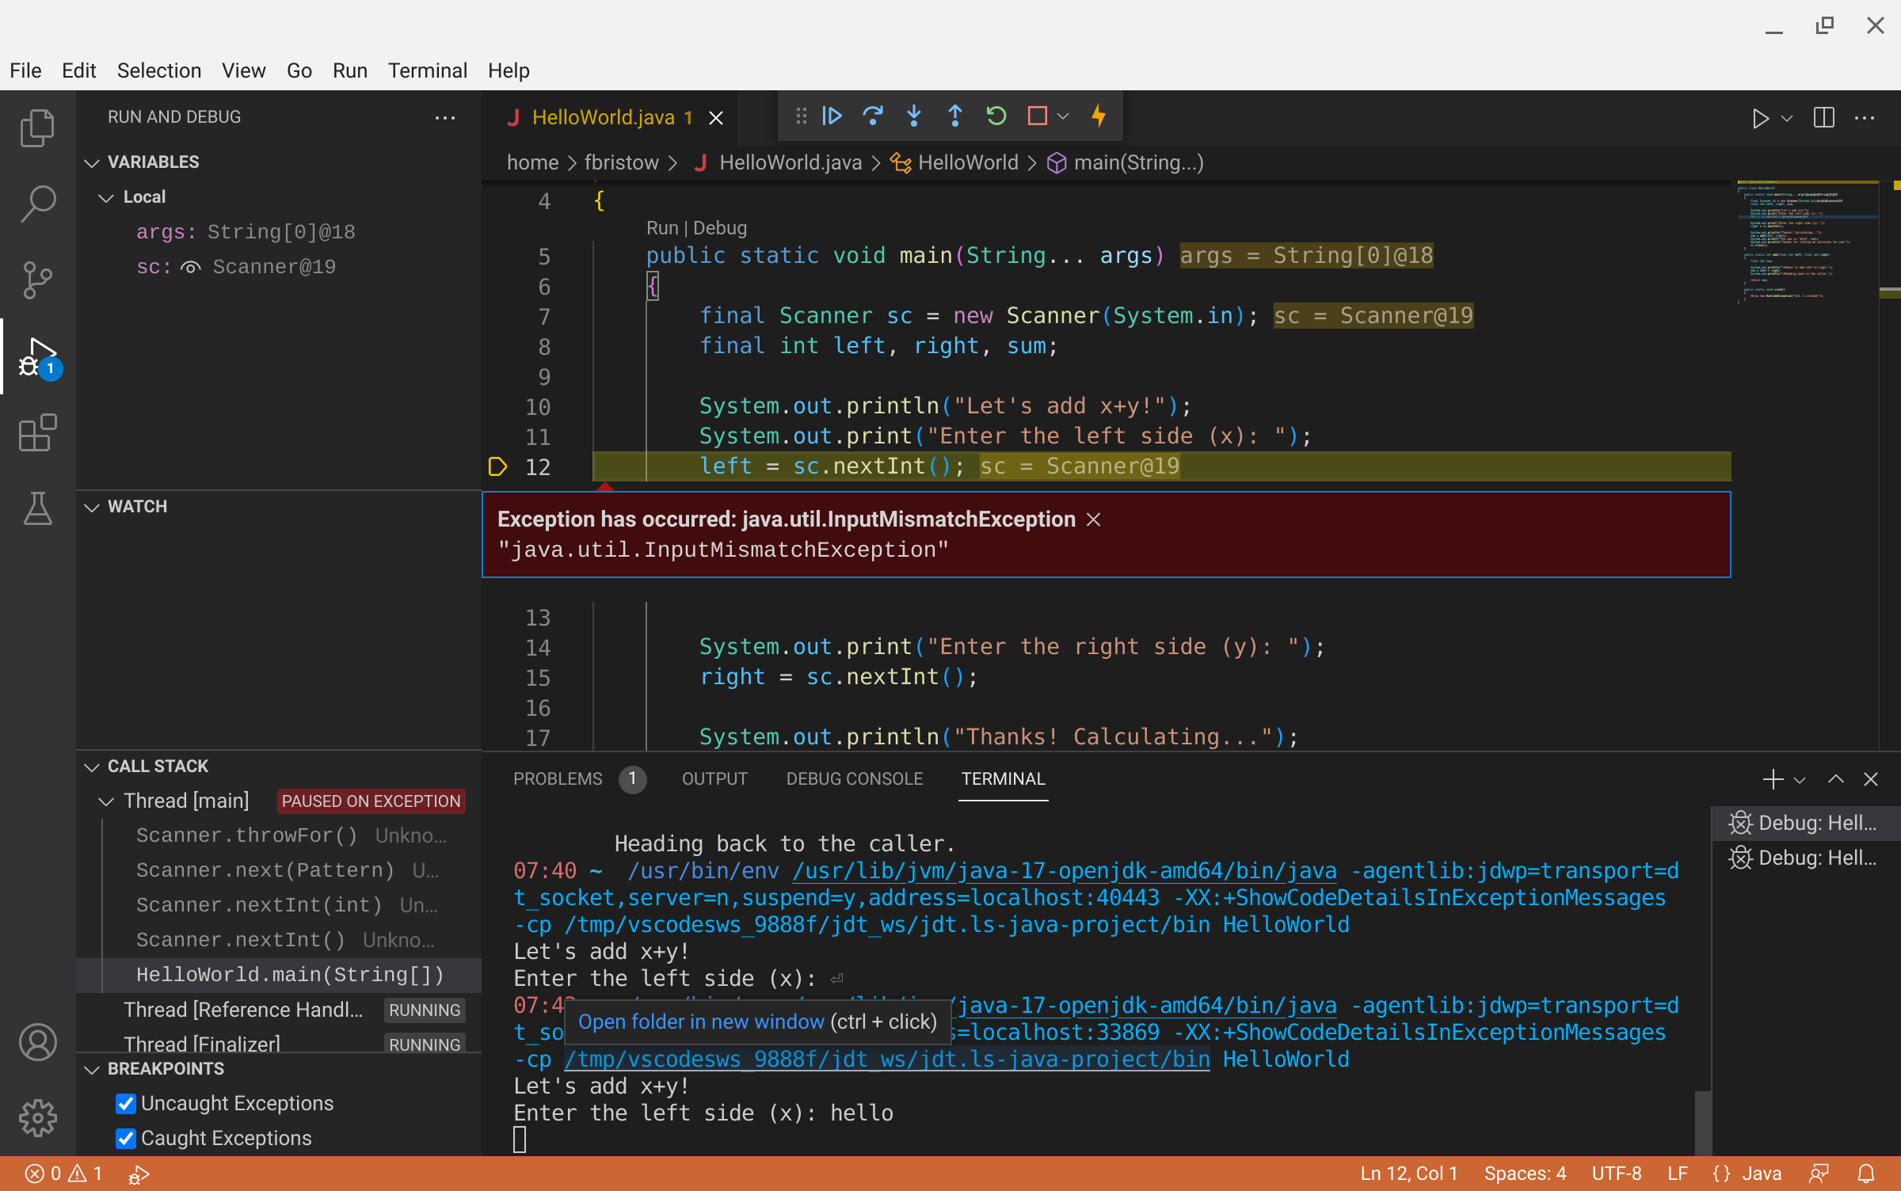
Task: Open the Terminal menu
Action: (x=428, y=70)
